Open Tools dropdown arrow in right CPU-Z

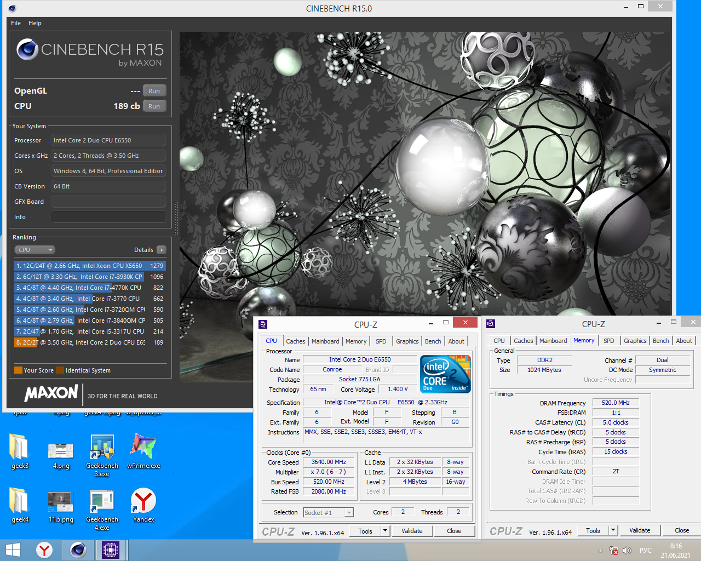click(x=613, y=530)
